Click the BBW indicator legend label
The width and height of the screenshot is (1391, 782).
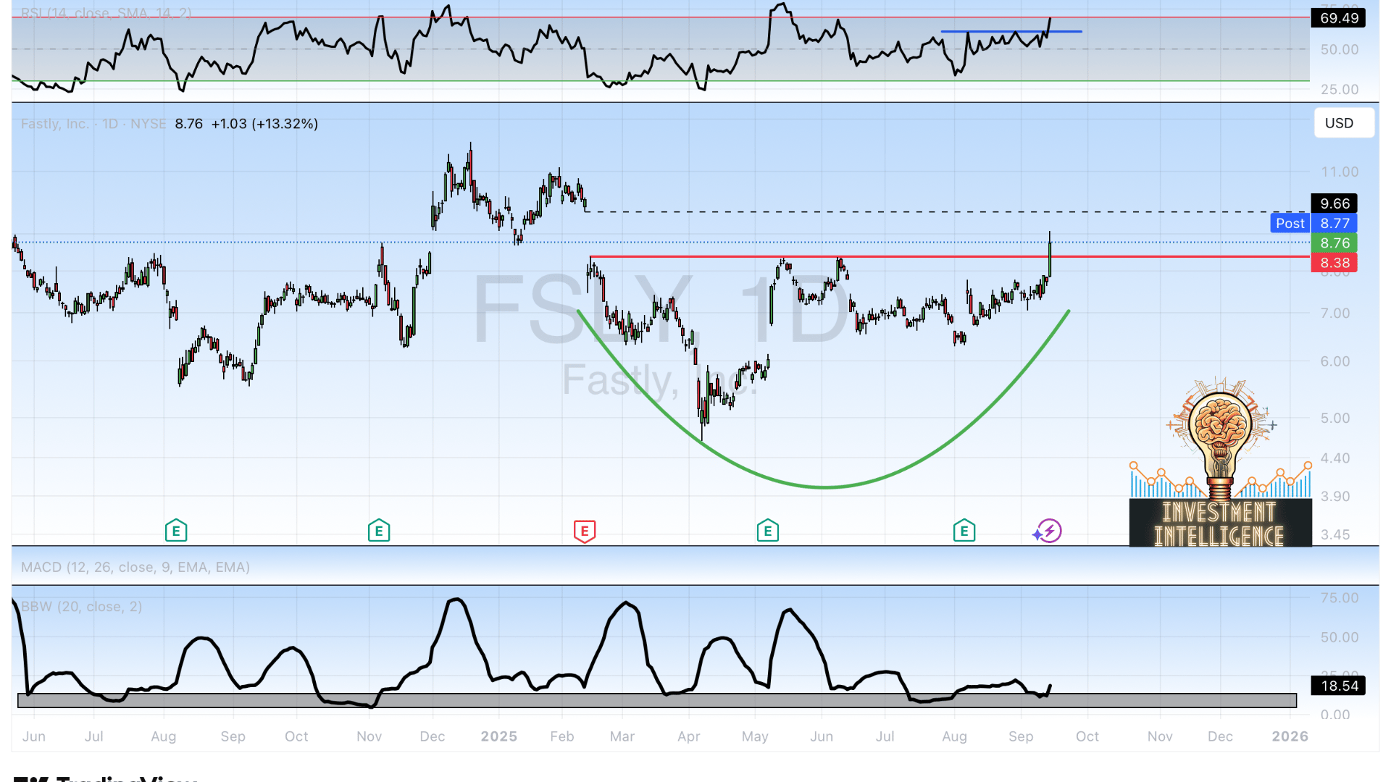tap(81, 607)
